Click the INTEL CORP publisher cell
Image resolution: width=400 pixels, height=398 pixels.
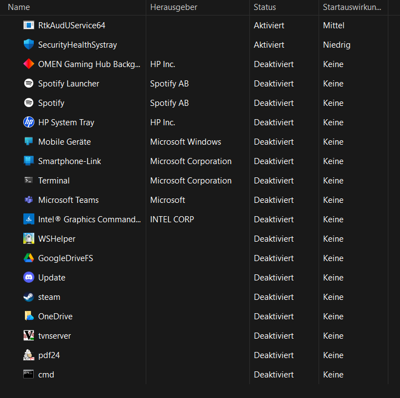pyautogui.click(x=172, y=220)
